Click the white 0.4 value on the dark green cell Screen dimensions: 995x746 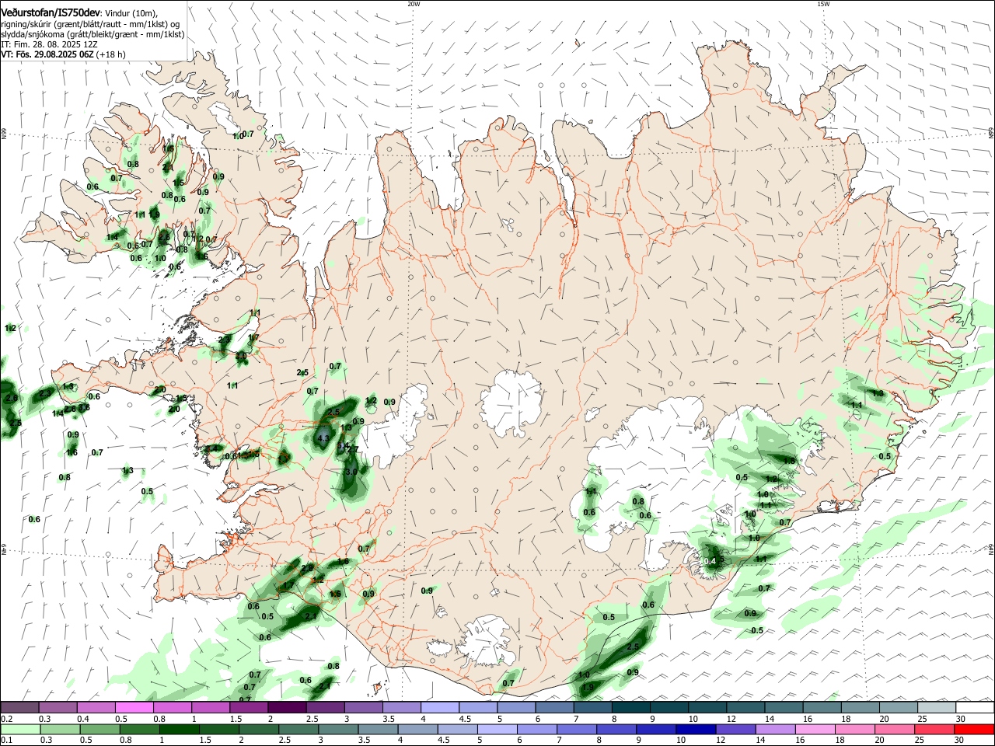(x=710, y=561)
